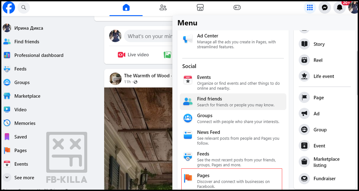
Task: Click the What's on your mind field
Action: [x=149, y=36]
